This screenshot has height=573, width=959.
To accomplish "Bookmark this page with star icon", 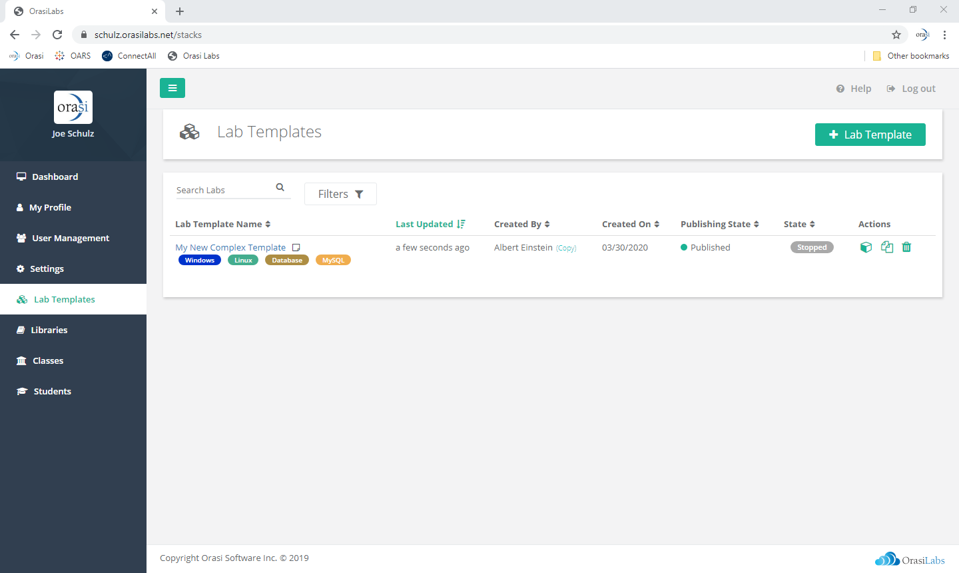I will (896, 35).
